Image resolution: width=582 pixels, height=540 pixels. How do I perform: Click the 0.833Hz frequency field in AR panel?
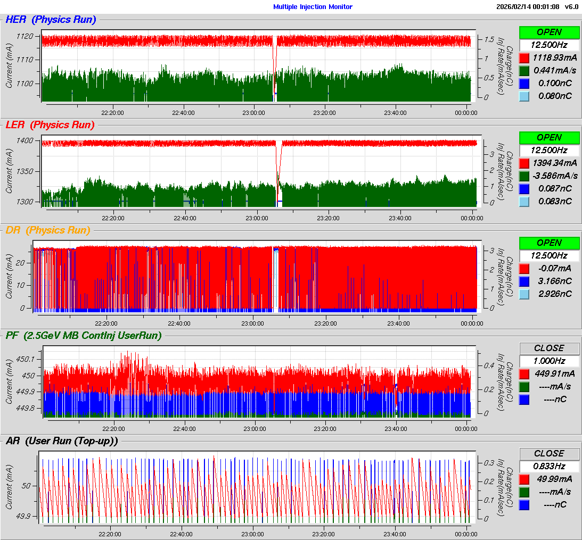point(549,466)
